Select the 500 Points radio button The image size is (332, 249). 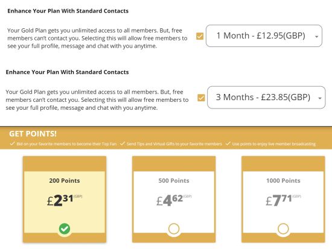coord(174,229)
